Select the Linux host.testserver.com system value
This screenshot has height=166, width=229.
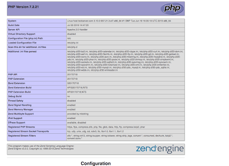(119, 21)
